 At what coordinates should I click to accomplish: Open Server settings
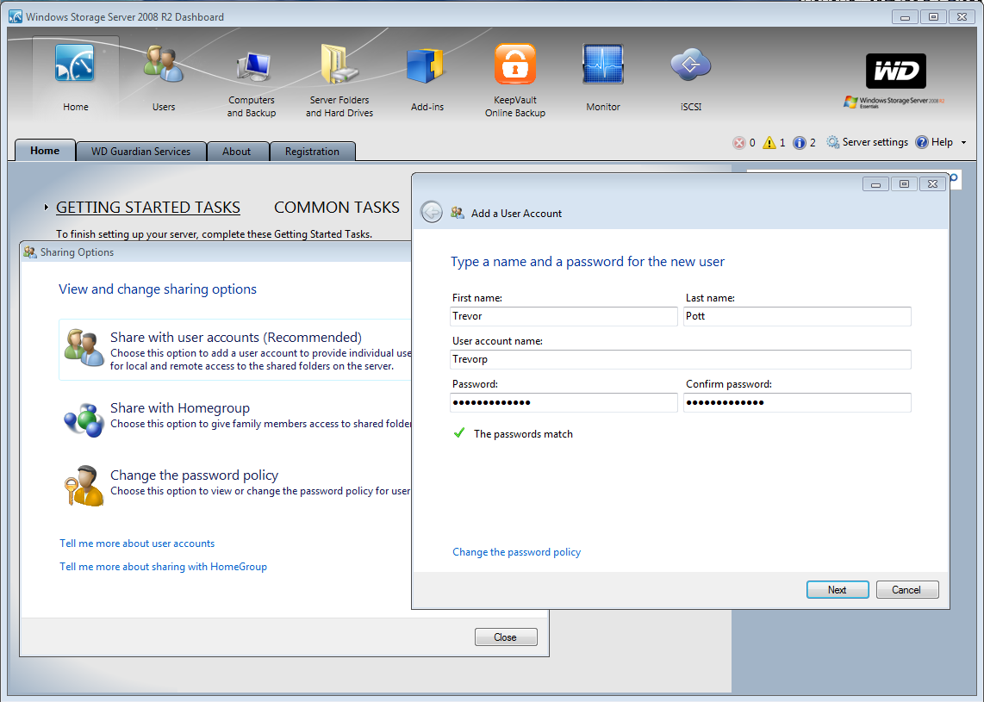coord(868,142)
